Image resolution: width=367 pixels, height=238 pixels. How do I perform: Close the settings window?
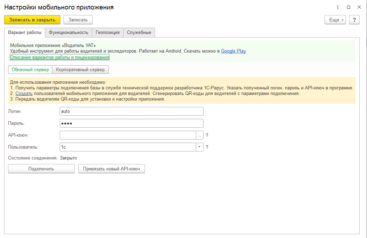point(359,7)
